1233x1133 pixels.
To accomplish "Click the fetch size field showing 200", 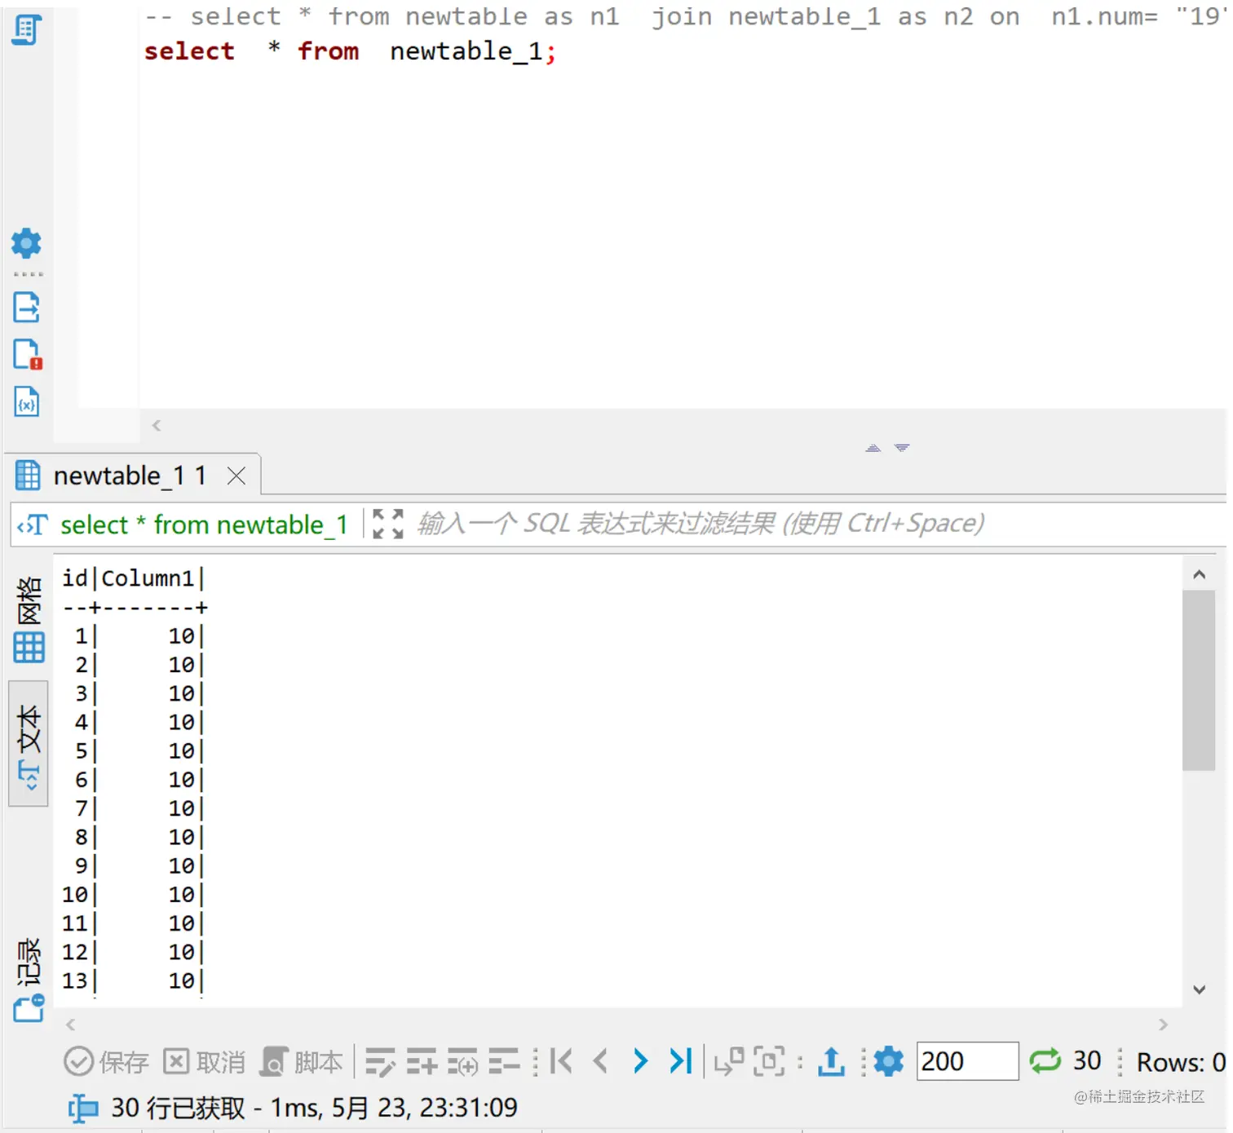I will (x=967, y=1061).
